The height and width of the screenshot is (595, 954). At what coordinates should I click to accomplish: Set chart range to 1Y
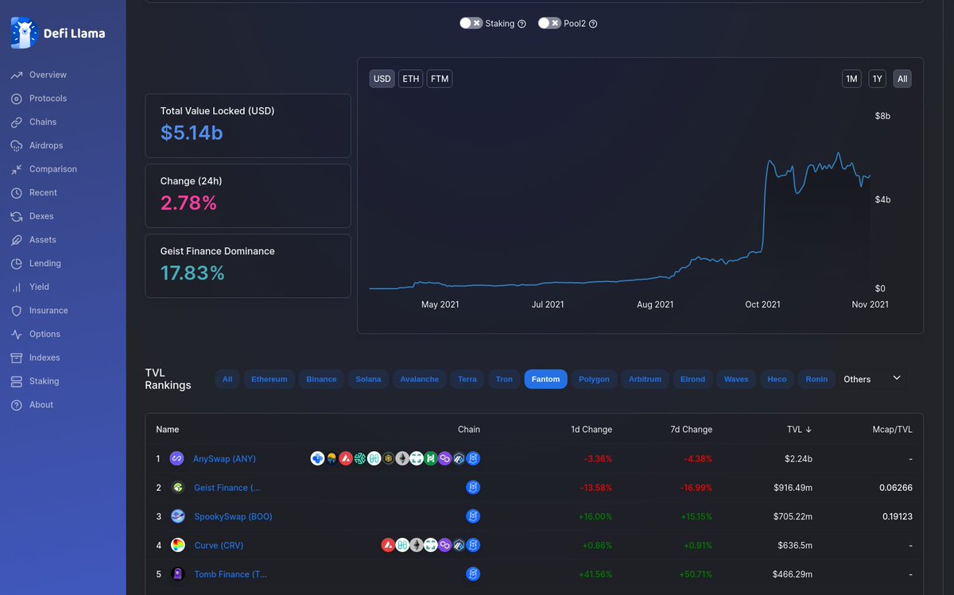click(x=877, y=79)
